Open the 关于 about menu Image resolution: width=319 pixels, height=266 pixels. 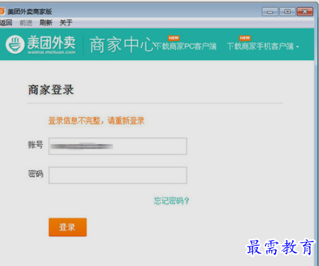[x=66, y=23]
